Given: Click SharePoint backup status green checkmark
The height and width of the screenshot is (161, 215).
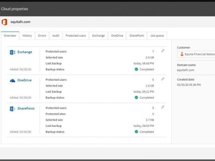Looking at the screenshot, I should (x=136, y=132).
